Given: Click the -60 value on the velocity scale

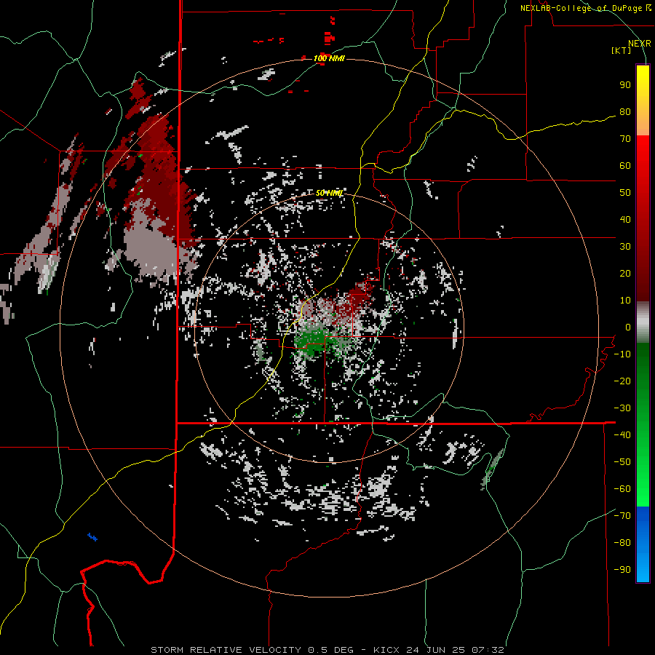Looking at the screenshot, I should pos(622,489).
